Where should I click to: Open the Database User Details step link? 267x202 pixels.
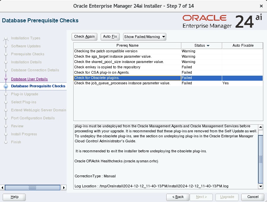tap(29, 79)
